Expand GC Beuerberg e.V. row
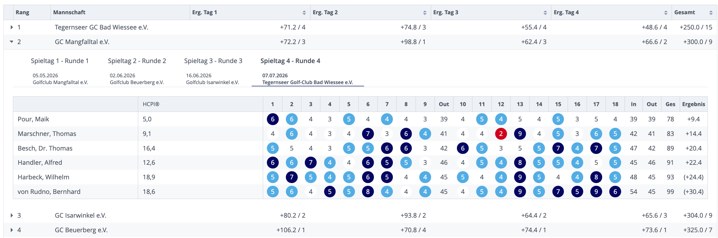 point(12,230)
